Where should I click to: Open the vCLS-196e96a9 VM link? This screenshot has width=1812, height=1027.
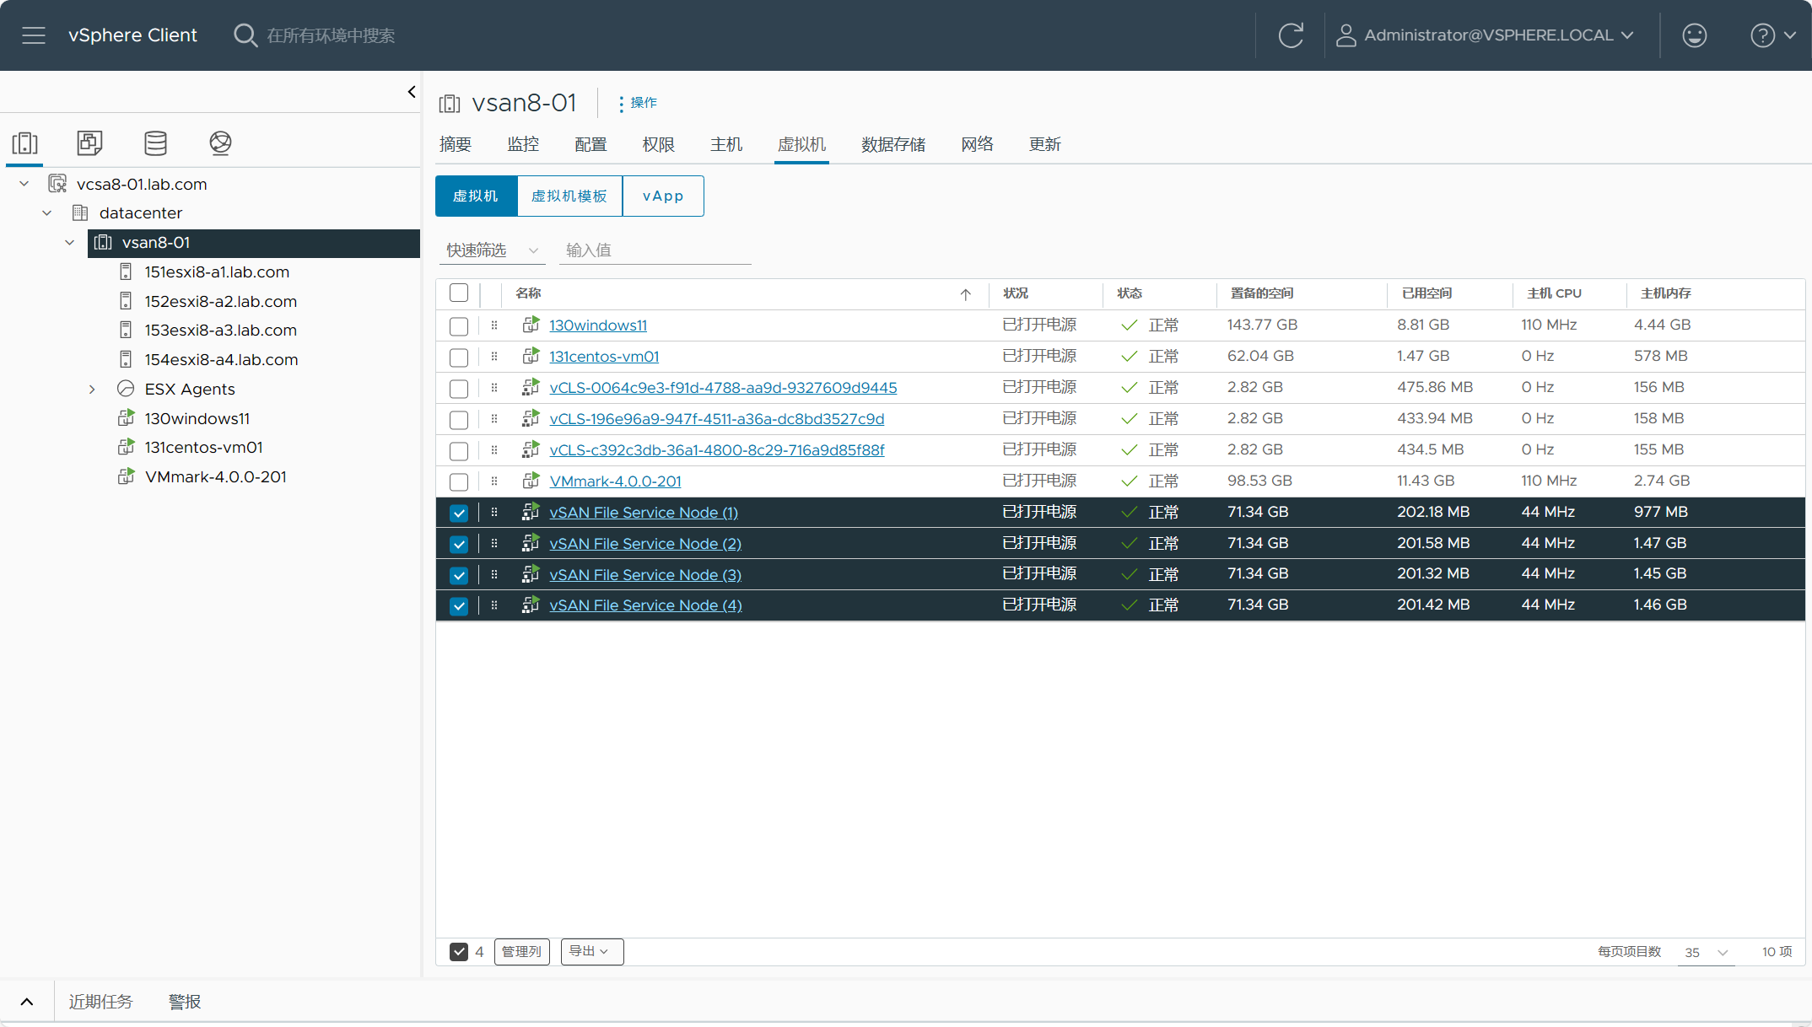coord(717,419)
